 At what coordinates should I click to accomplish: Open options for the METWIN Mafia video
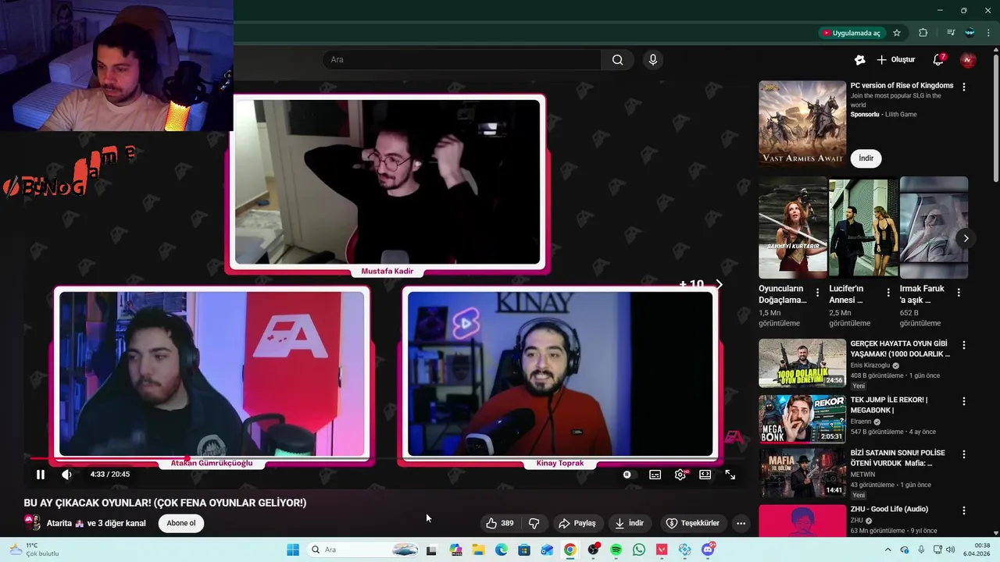point(964,454)
